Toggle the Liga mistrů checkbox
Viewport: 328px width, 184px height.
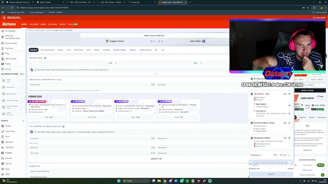tap(22, 87)
